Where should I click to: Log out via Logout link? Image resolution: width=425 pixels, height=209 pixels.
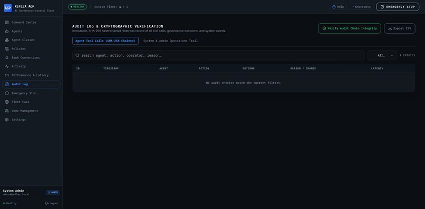[x=52, y=203]
